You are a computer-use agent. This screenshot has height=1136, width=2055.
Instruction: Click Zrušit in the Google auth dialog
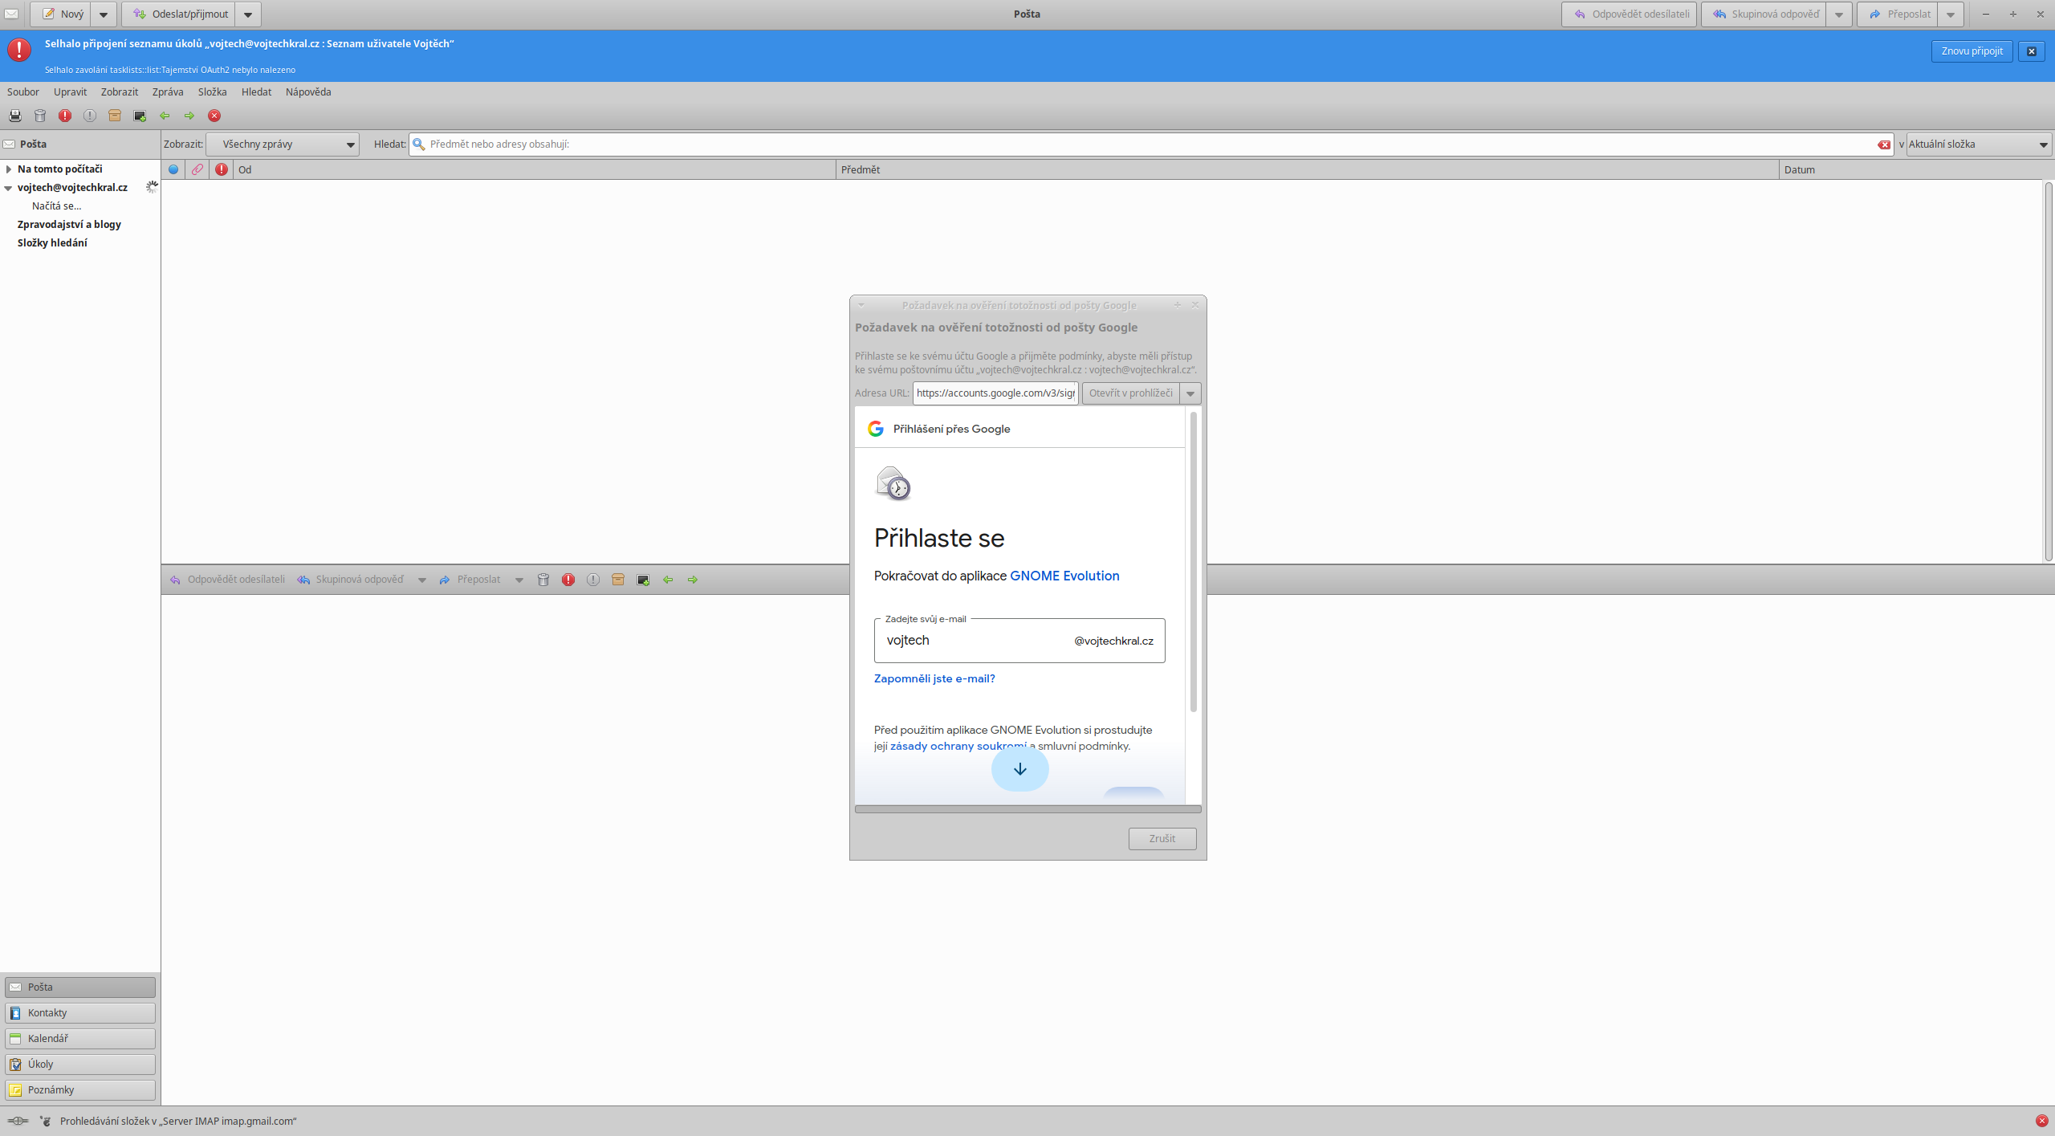(x=1162, y=839)
